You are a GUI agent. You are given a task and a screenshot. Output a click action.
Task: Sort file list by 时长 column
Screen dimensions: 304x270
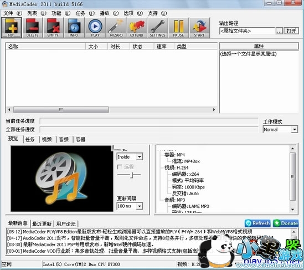point(118,47)
